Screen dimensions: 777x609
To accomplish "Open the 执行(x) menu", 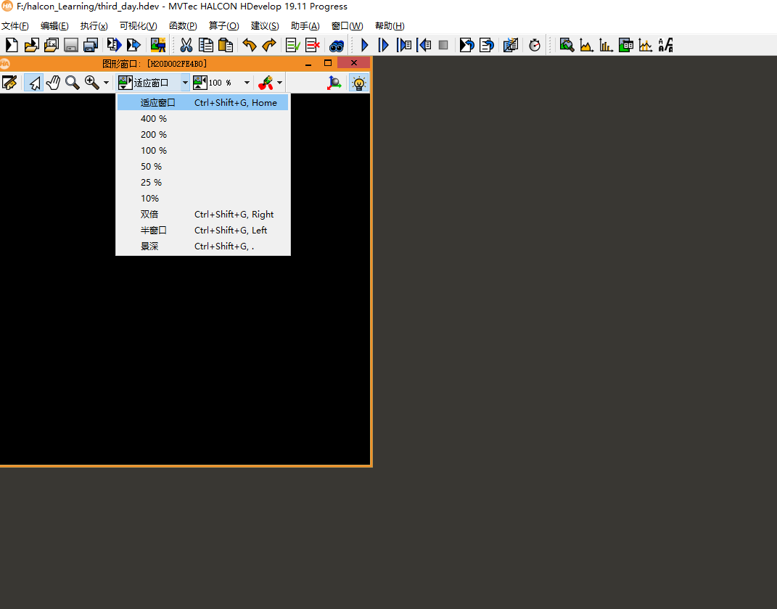I will 94,26.
